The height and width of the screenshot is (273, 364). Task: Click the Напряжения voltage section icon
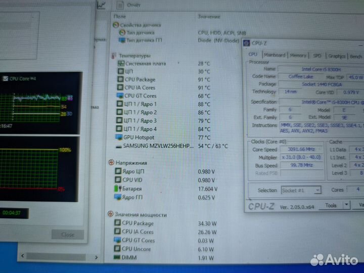[111, 162]
